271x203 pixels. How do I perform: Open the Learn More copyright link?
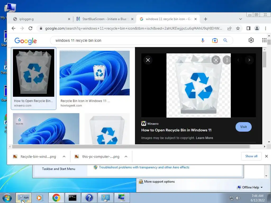204,138
